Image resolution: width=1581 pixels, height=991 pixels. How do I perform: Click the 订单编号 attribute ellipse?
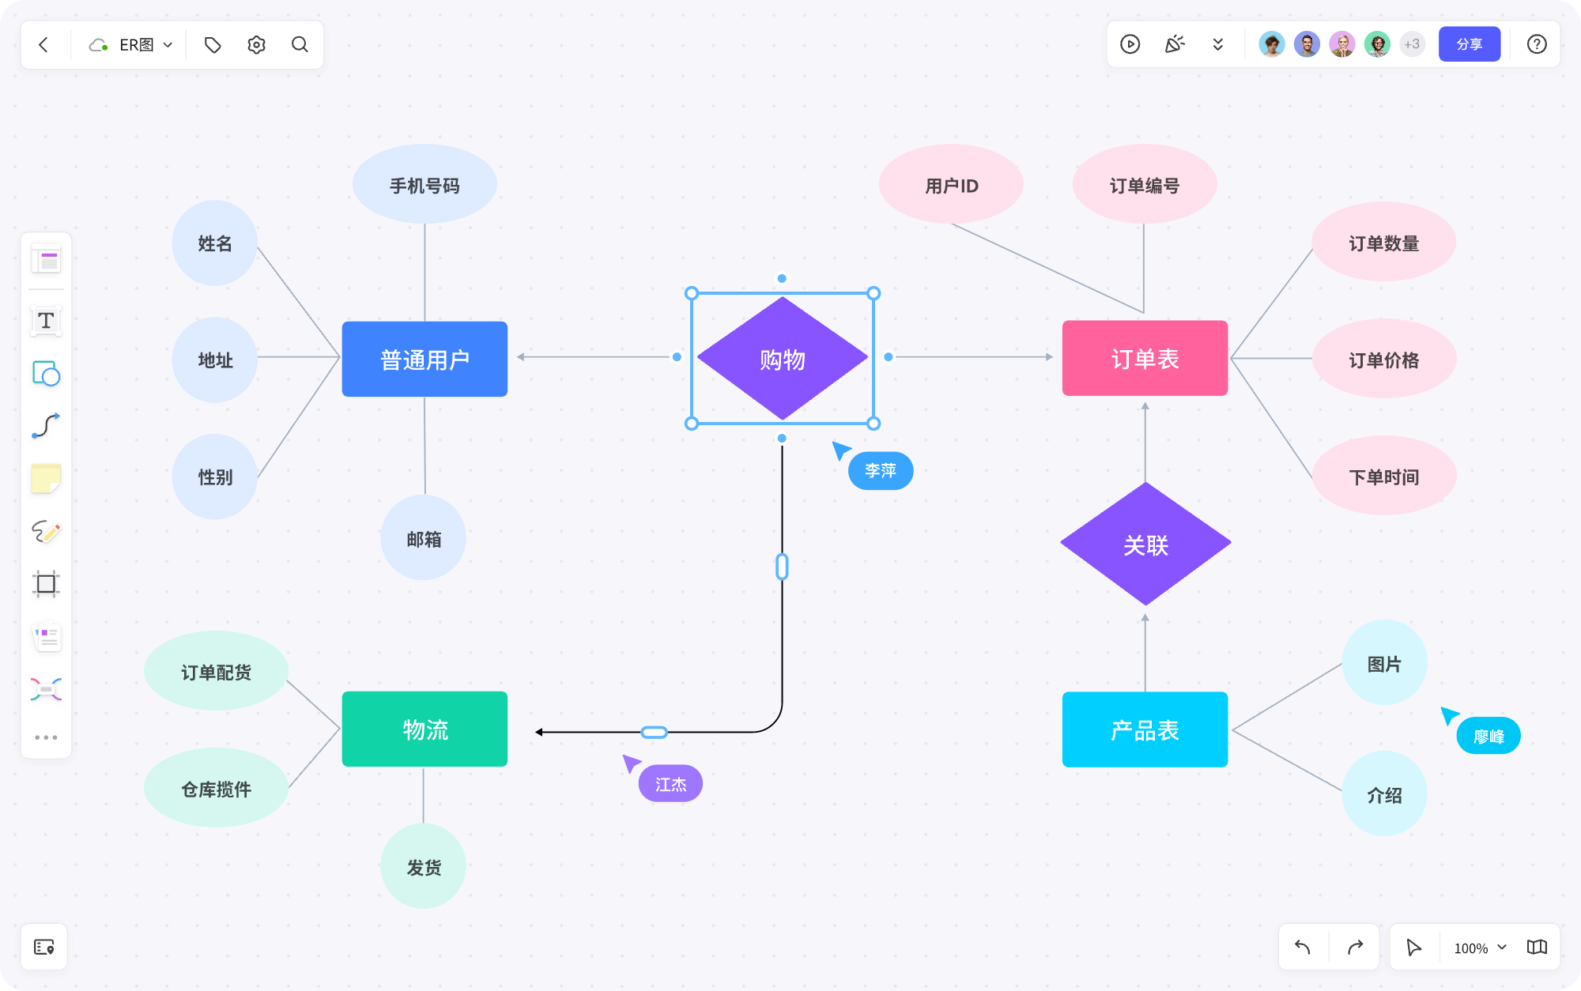1145,184
